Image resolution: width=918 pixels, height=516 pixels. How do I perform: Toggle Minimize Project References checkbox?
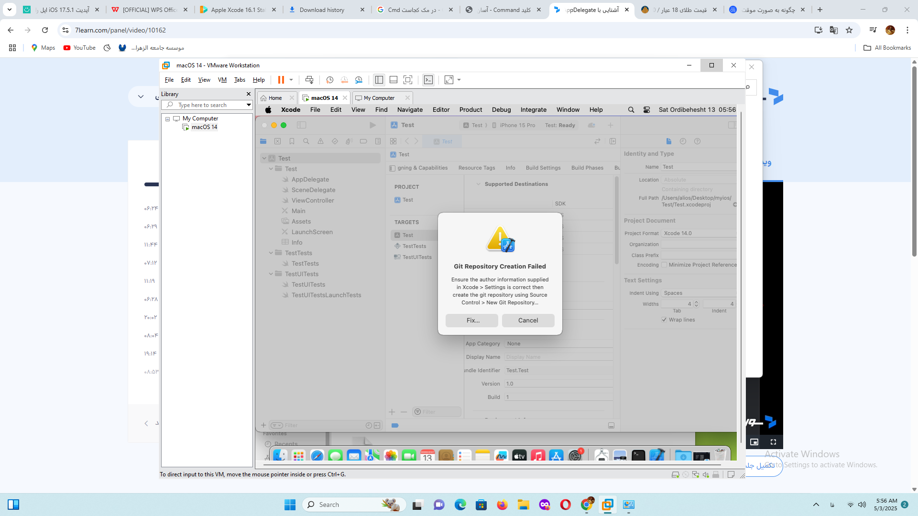point(664,265)
